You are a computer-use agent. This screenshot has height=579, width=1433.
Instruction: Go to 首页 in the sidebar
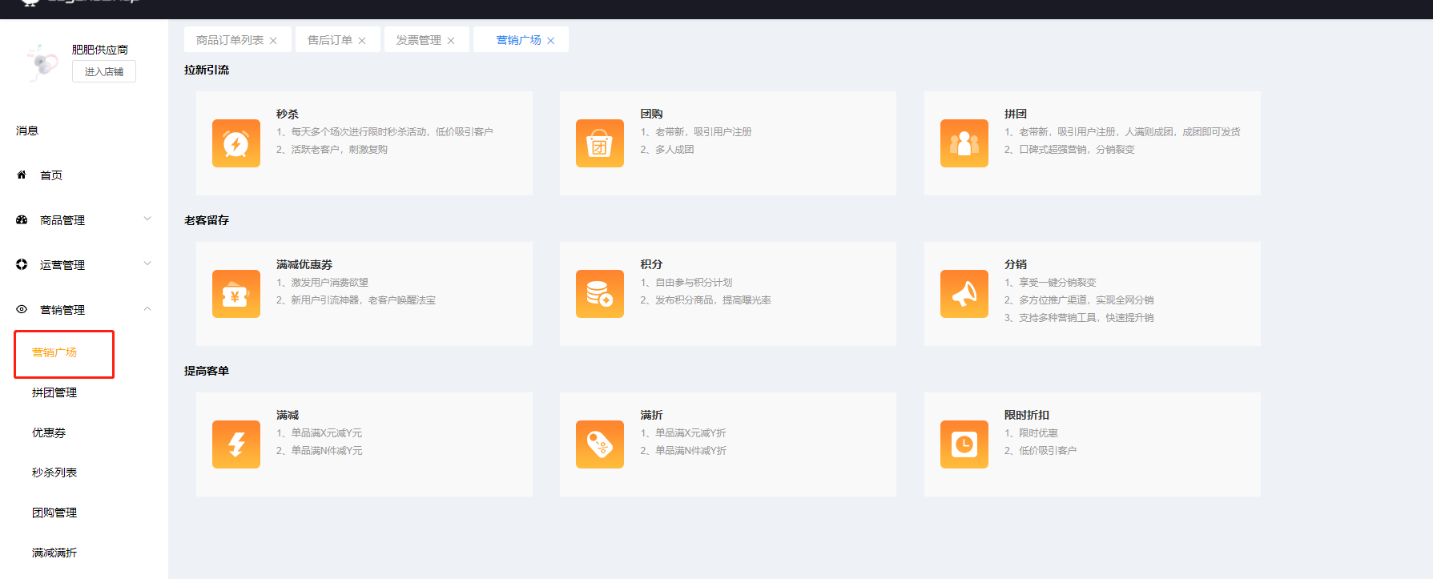[x=51, y=175]
